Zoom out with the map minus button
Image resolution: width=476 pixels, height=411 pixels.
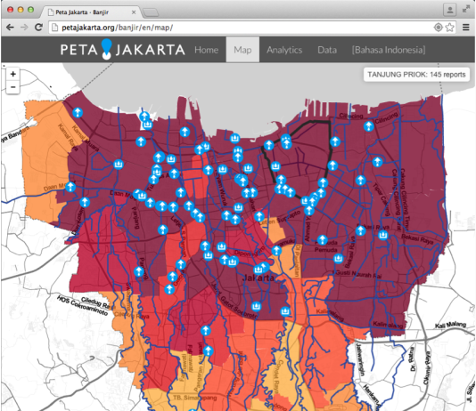12,87
